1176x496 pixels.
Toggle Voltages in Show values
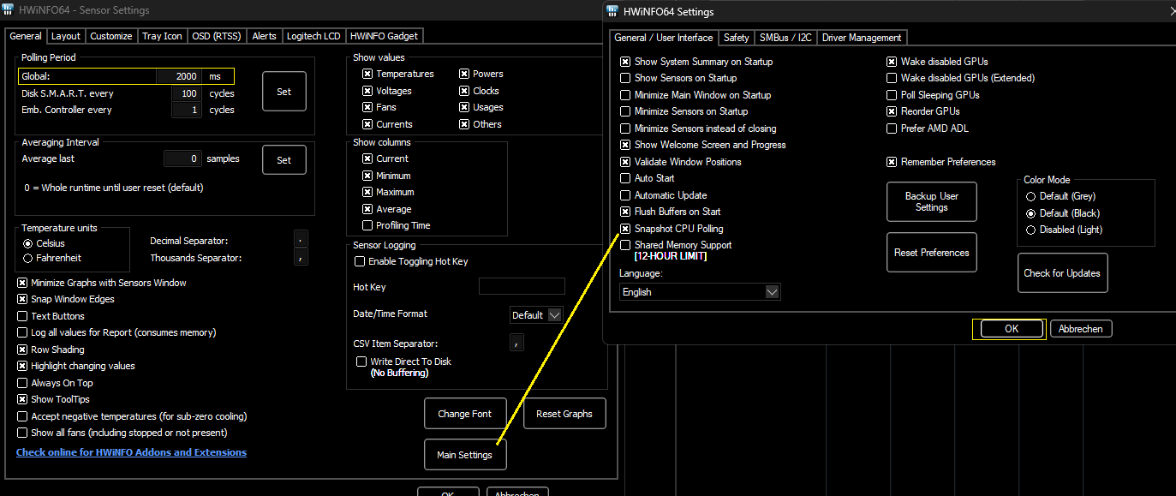(367, 91)
